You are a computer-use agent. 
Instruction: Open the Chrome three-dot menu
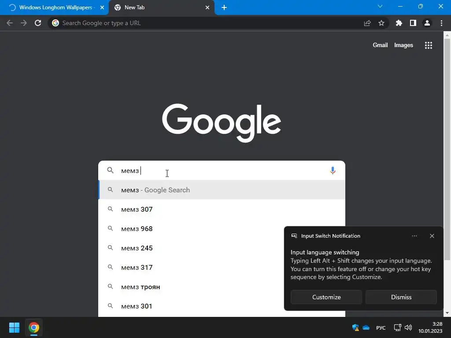click(441, 23)
